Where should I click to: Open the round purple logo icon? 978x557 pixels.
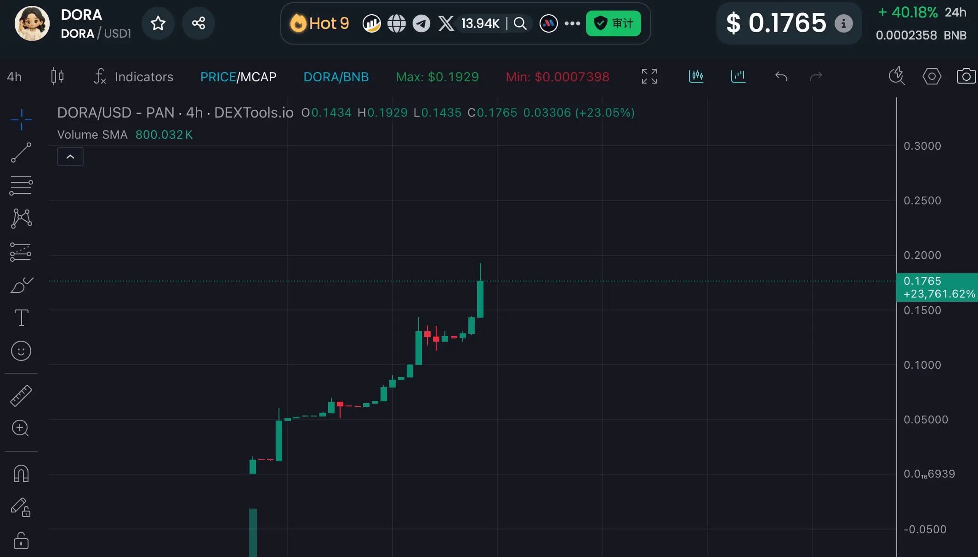[548, 23]
